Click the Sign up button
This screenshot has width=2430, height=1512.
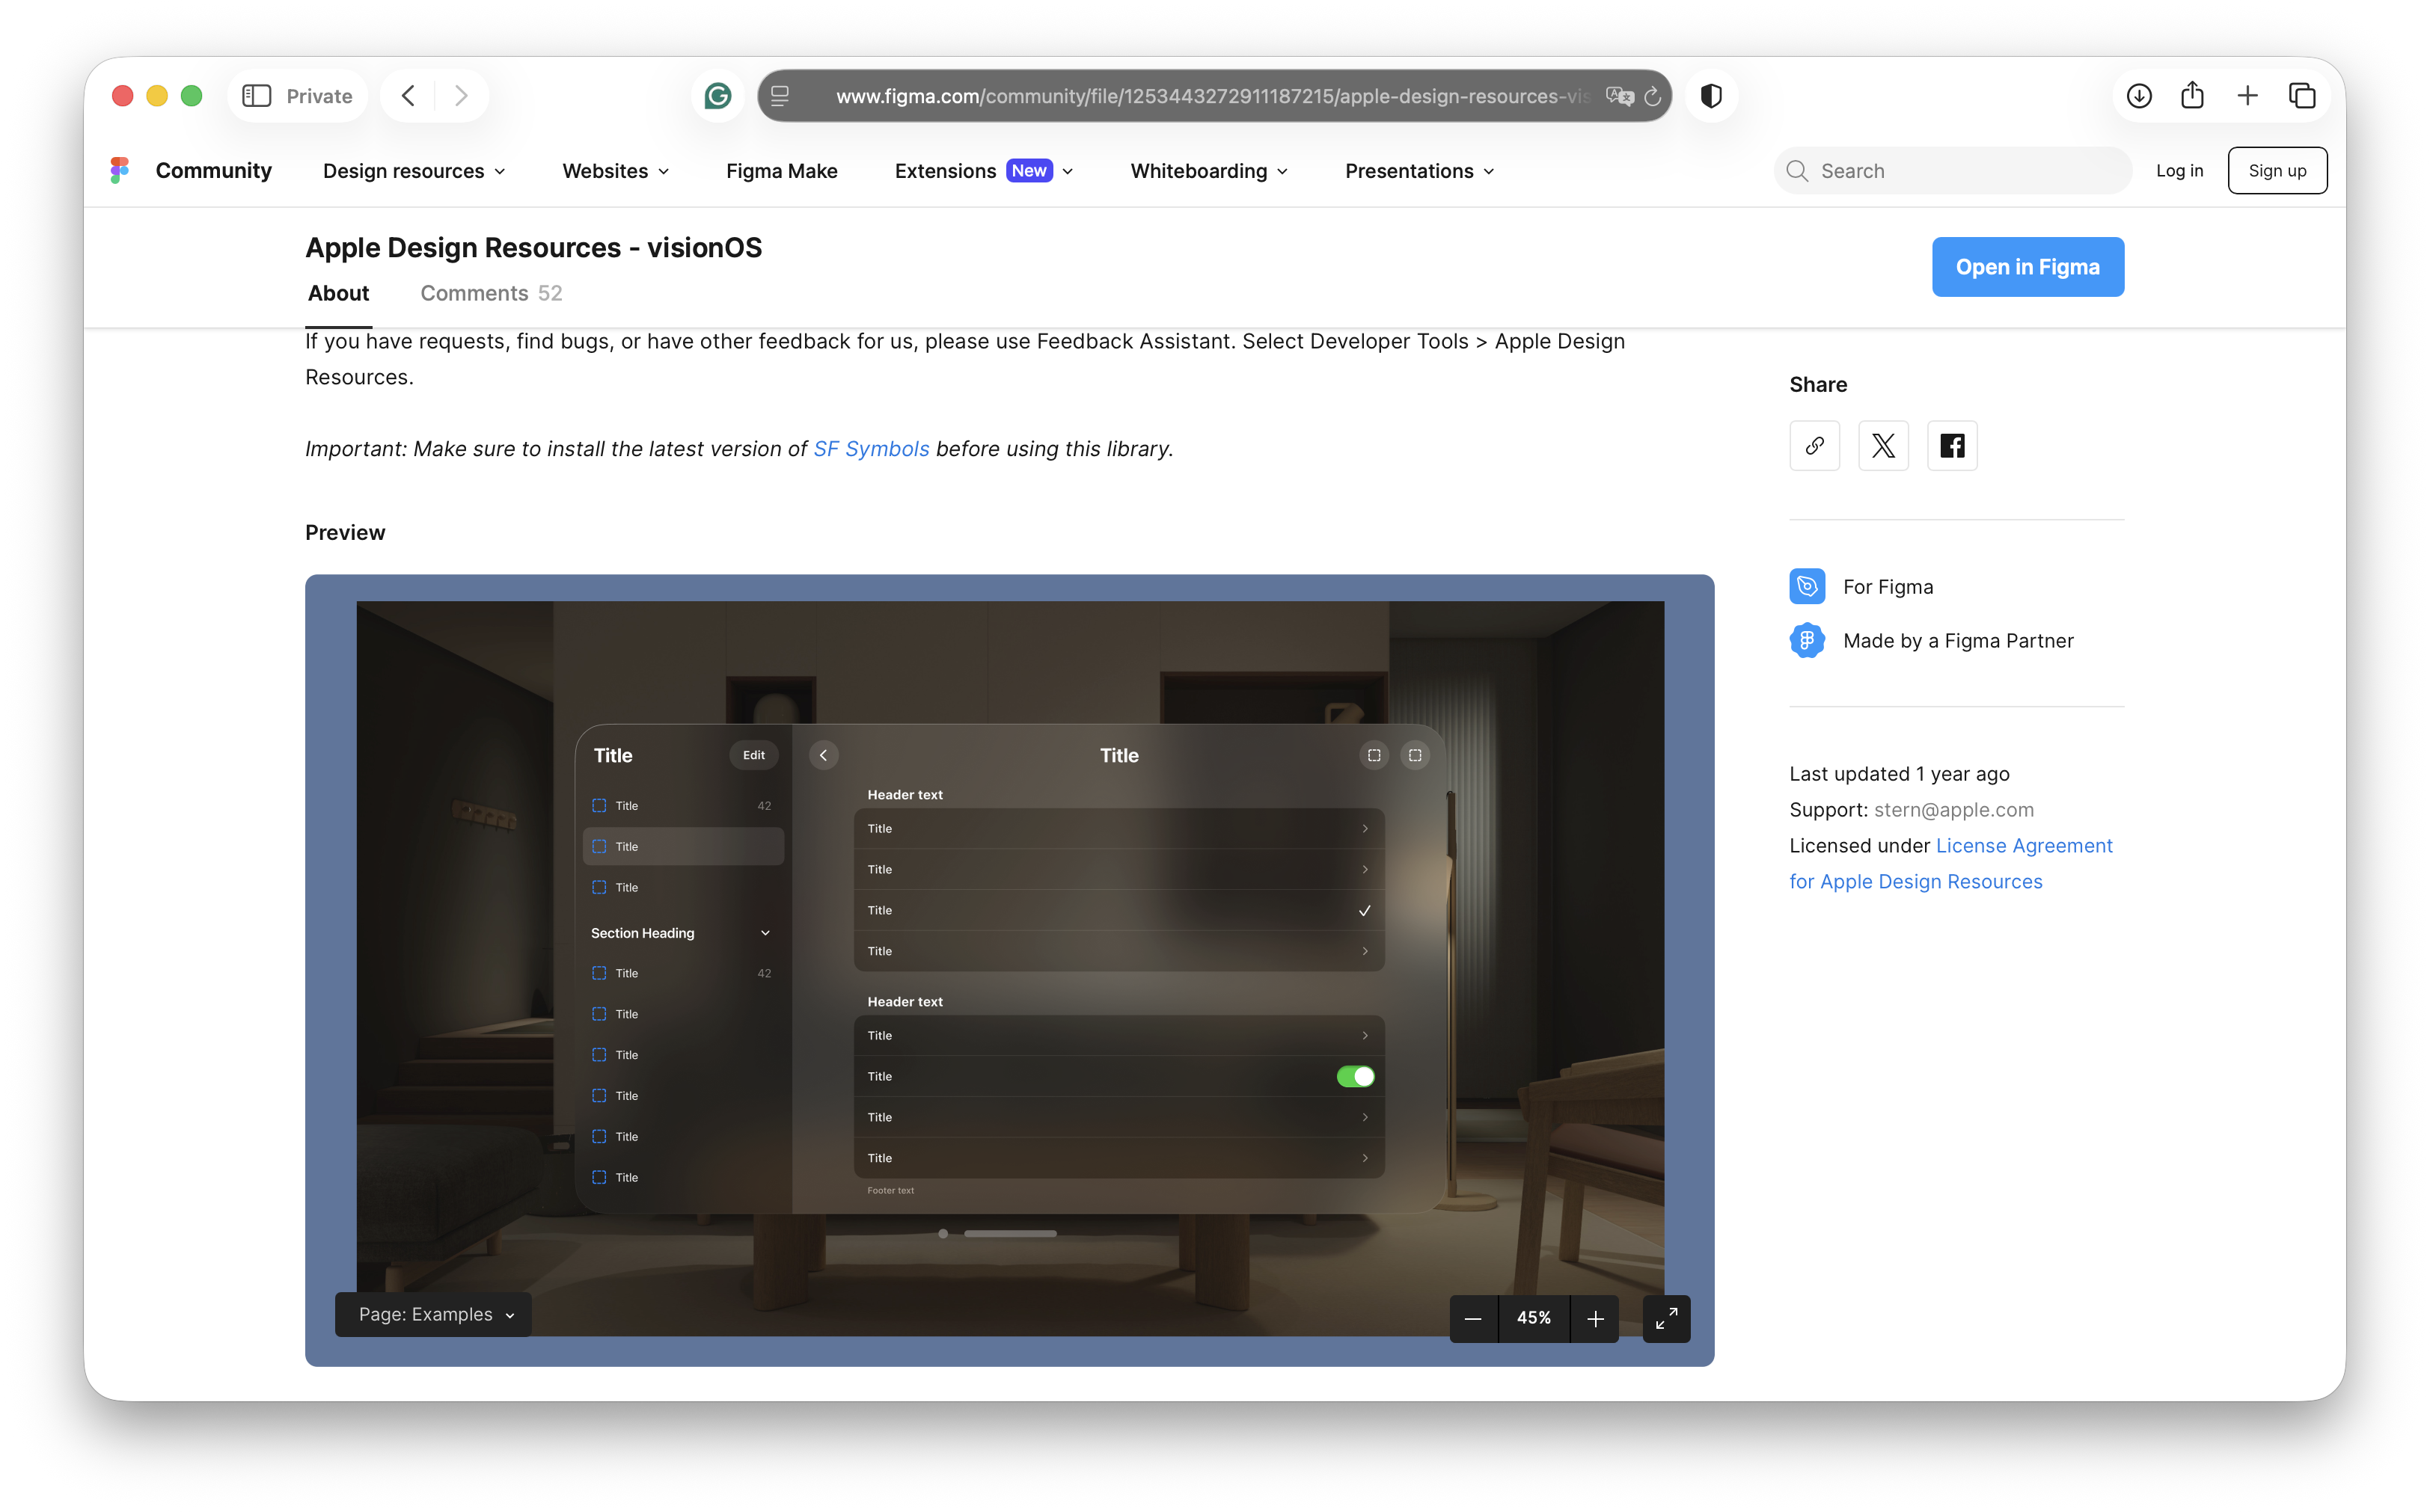click(x=2277, y=171)
